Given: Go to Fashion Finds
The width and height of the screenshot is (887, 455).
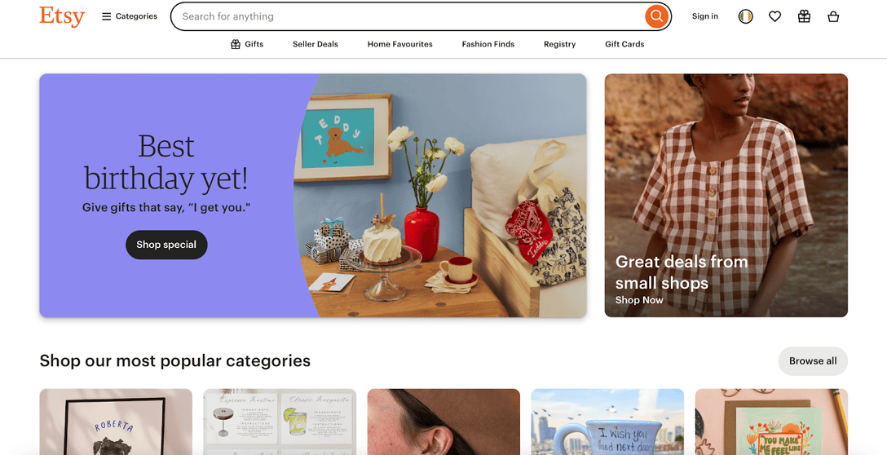Looking at the screenshot, I should (x=488, y=44).
